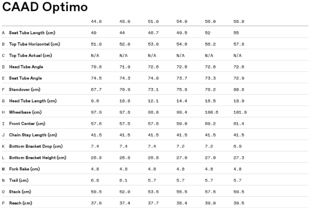Click the Reach row label
The width and height of the screenshot is (310, 208).
pos(21,203)
